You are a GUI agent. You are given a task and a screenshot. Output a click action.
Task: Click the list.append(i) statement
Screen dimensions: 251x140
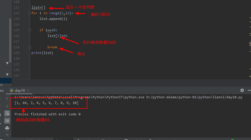click(x=53, y=19)
